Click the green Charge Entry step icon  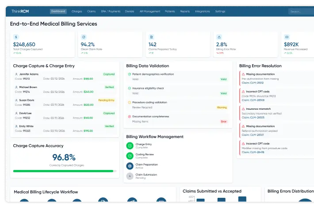130,146
